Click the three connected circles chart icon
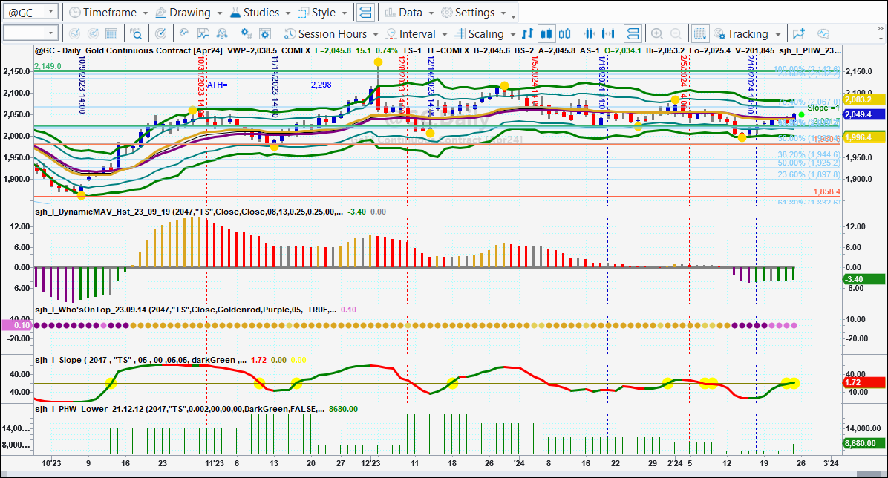The width and height of the screenshot is (888, 478). (222, 34)
